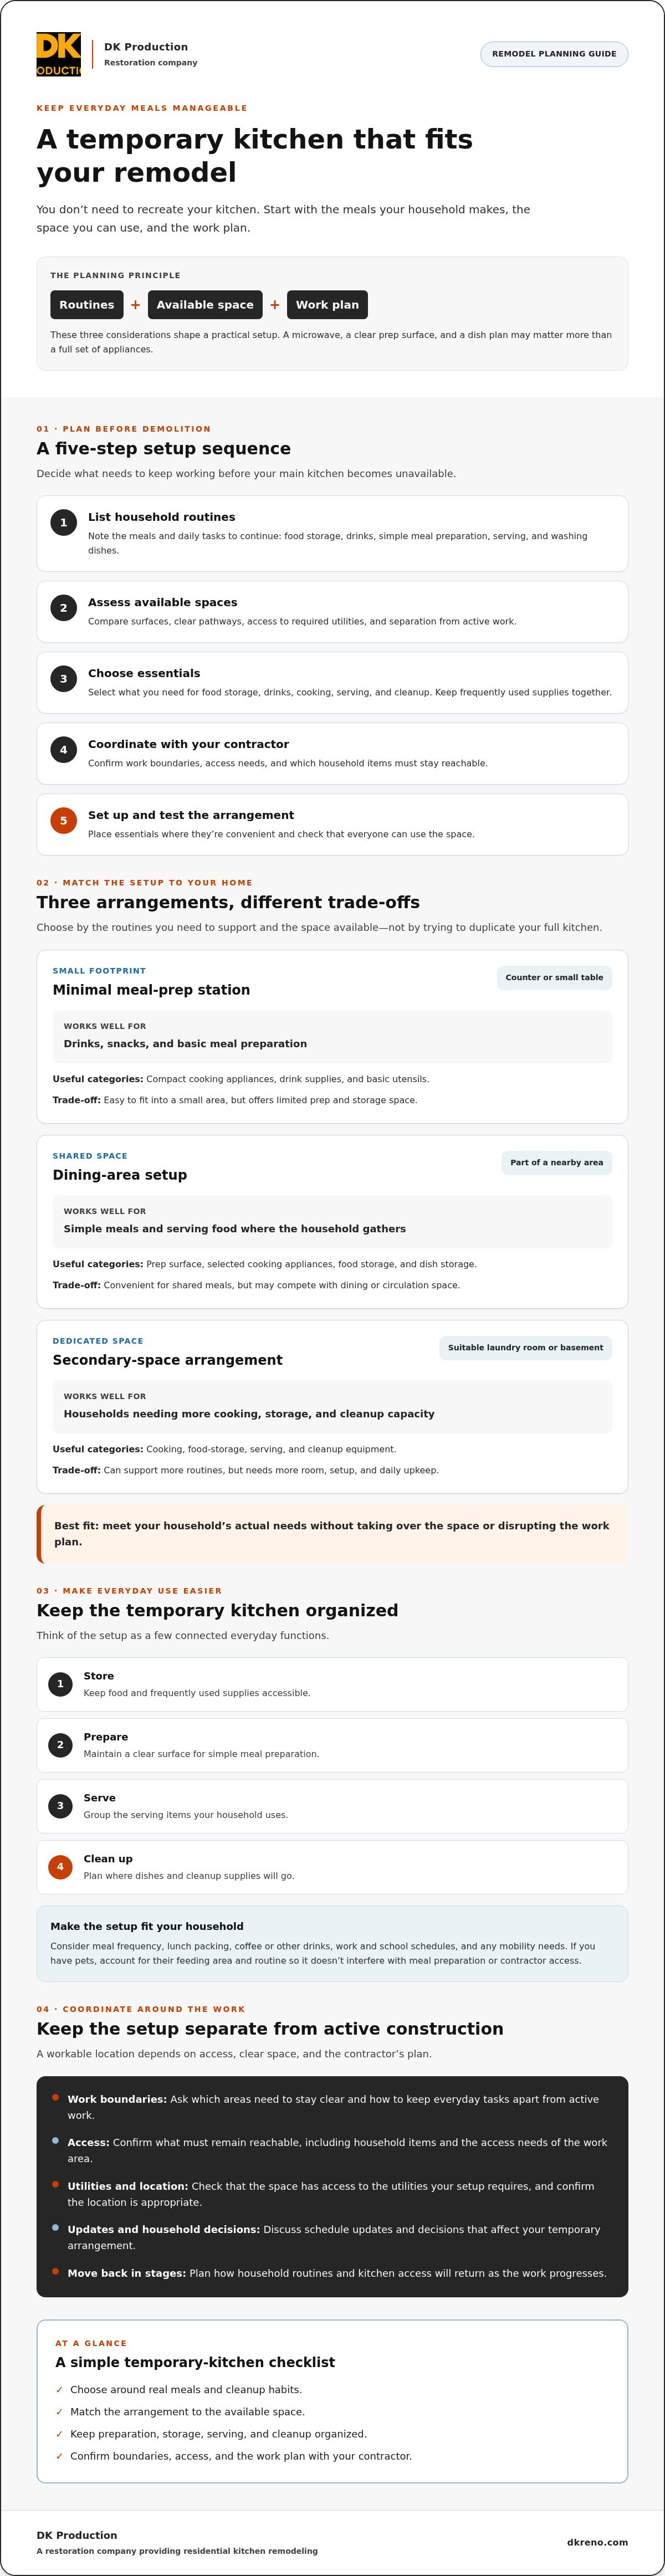
Task: Click the Available space chip
Action: pos(205,305)
